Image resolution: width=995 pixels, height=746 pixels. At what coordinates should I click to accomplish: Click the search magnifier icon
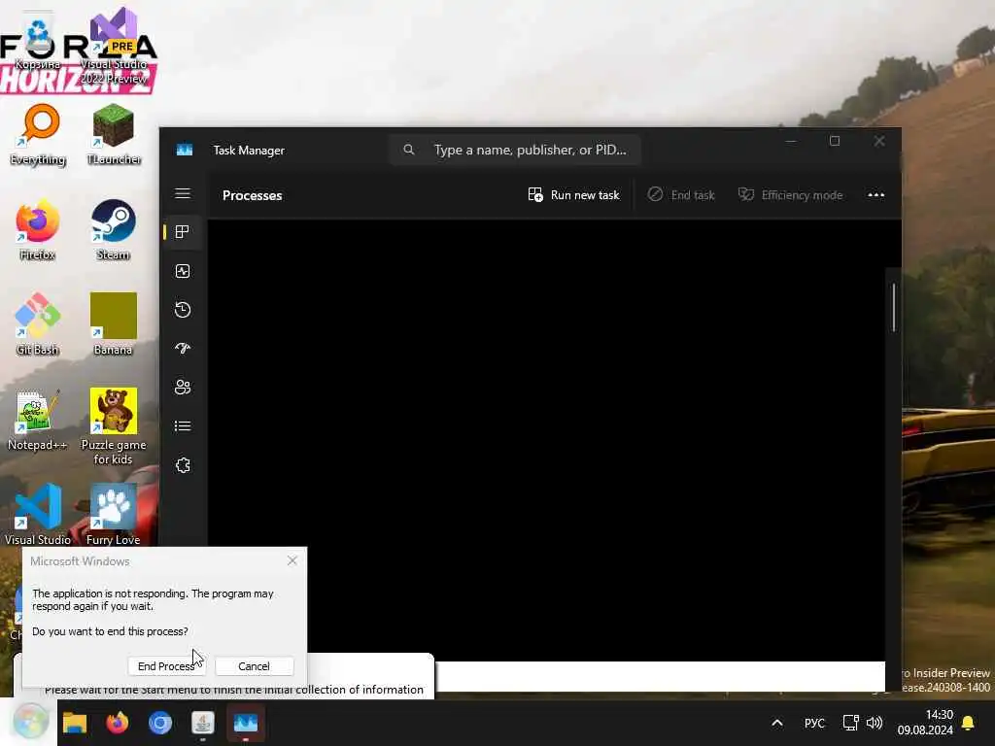pyautogui.click(x=409, y=150)
